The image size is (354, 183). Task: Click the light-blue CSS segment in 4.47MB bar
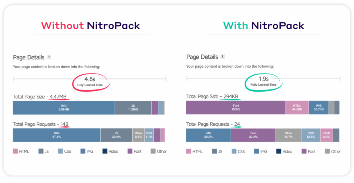coord(161,108)
